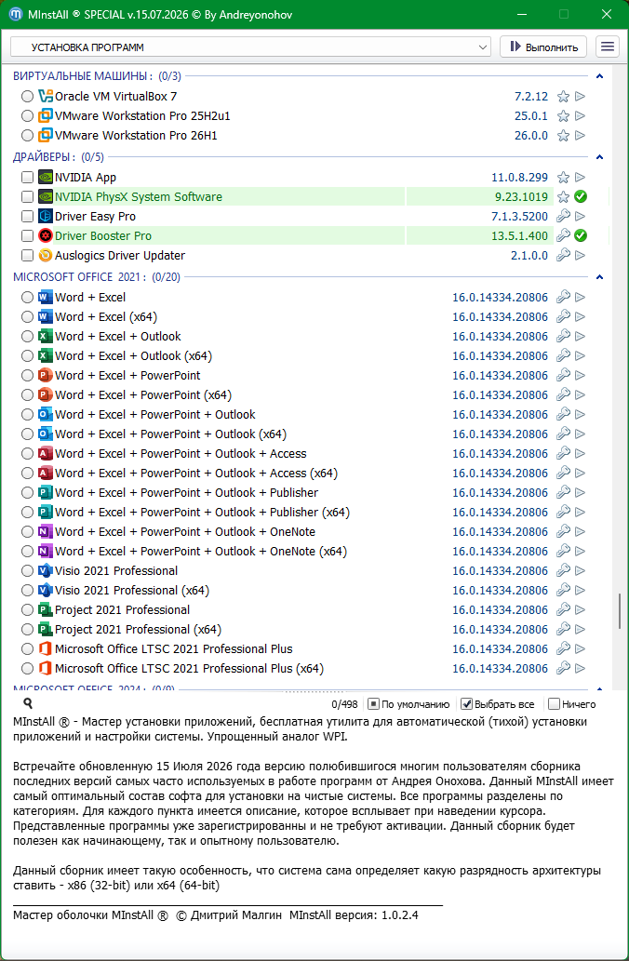Collapse the ДРАЙВЕРЫ group
Screen dimensions: 629x961
(x=599, y=157)
